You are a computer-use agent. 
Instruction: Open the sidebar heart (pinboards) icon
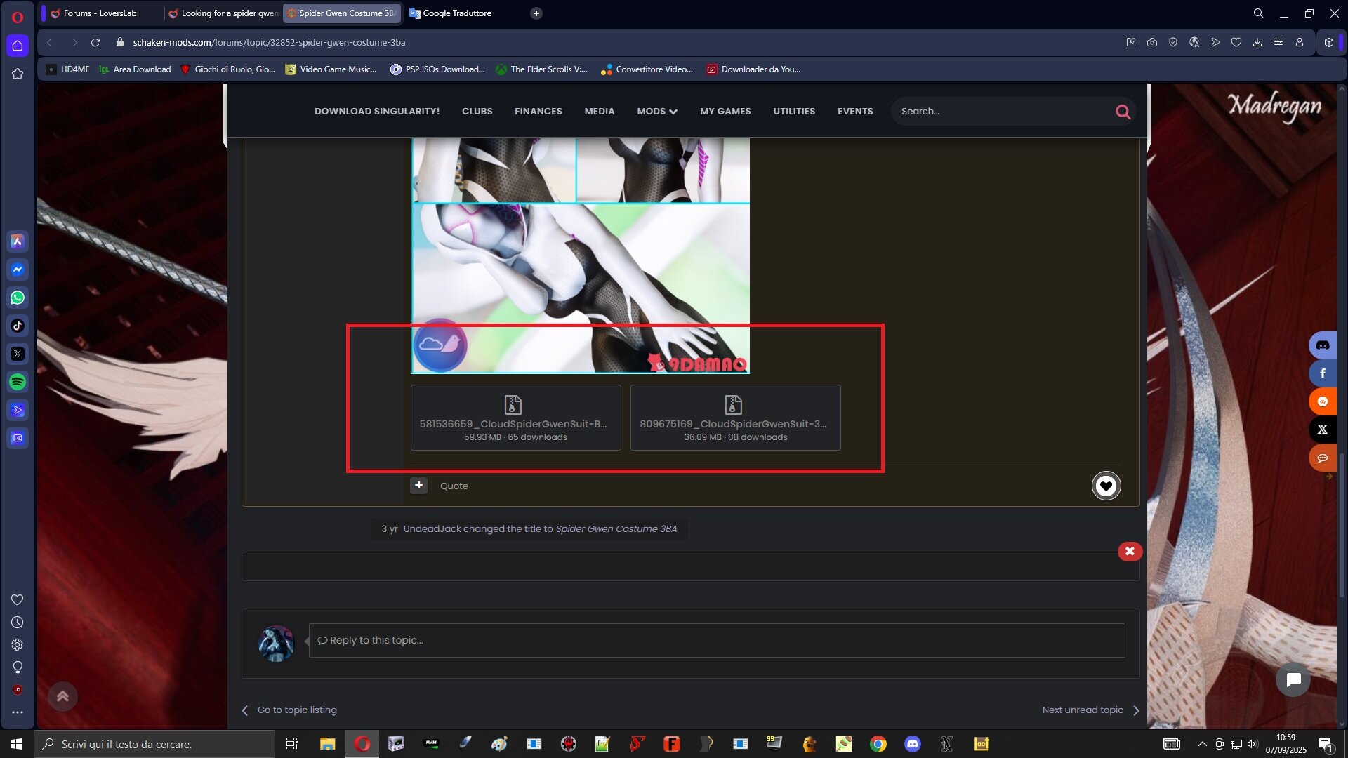tap(18, 600)
